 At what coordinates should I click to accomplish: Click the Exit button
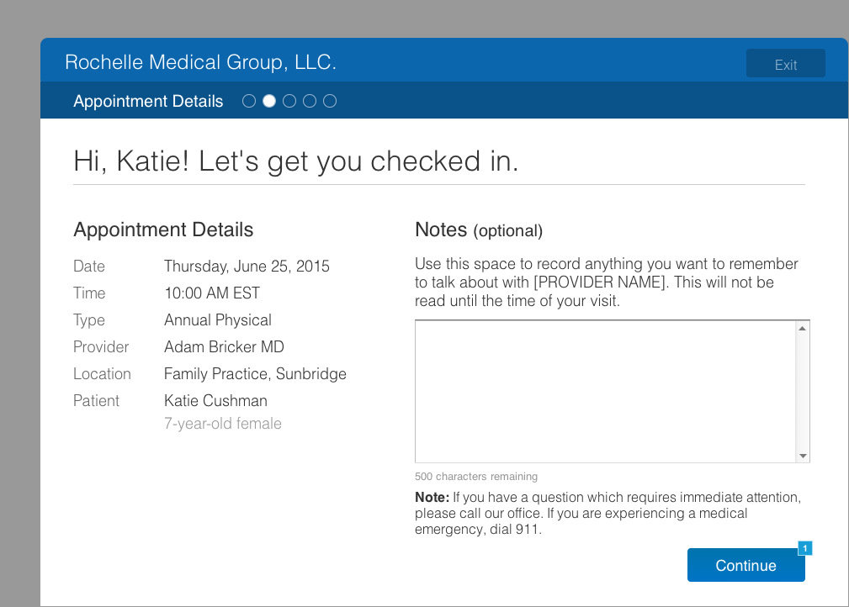point(785,64)
